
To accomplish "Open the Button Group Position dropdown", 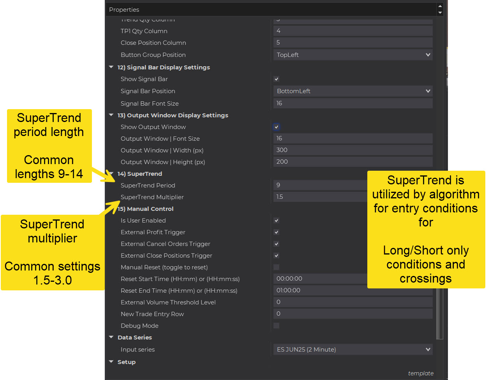I will point(353,55).
